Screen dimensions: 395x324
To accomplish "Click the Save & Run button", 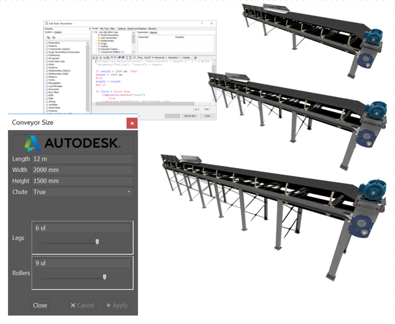I will (190, 116).
